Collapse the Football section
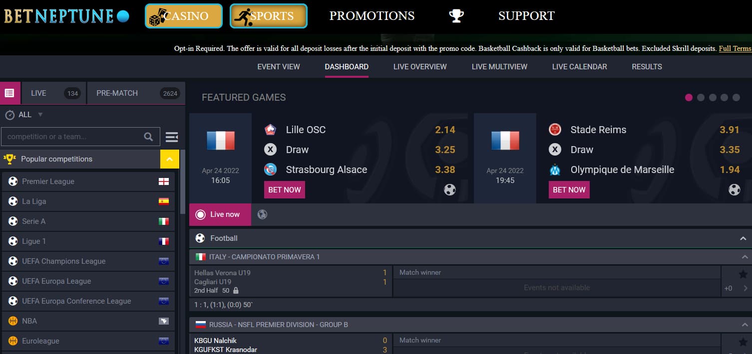 click(743, 239)
